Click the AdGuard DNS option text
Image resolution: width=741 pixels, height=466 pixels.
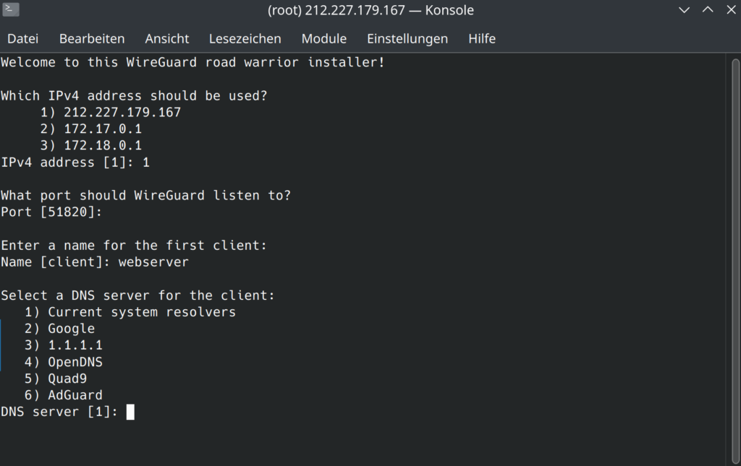75,395
